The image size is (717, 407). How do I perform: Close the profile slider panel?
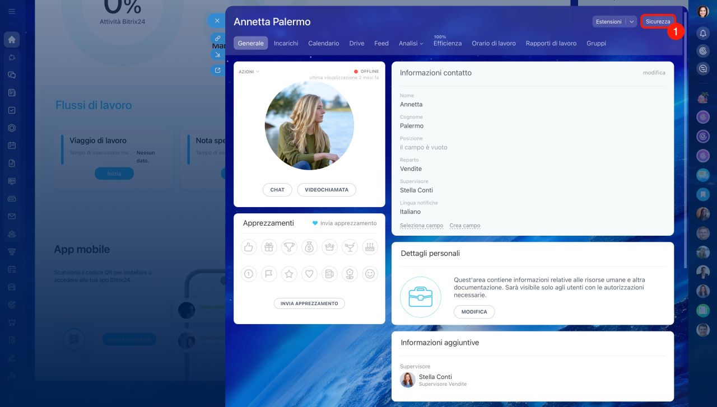pos(217,21)
